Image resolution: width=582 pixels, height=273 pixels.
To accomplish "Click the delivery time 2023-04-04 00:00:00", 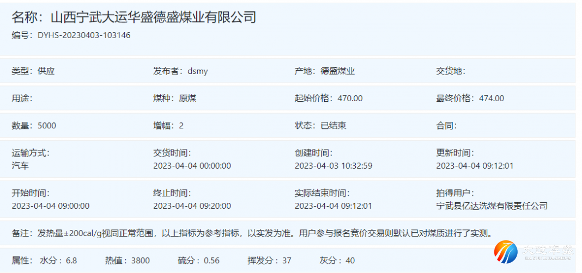I will point(192,166).
